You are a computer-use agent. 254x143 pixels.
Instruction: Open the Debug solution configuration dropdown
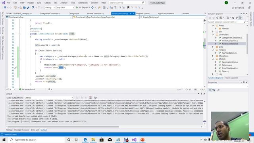(x=50, y=8)
